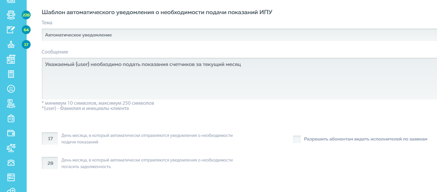
Task: Open the balance scales sidebar icon
Action: point(11,148)
